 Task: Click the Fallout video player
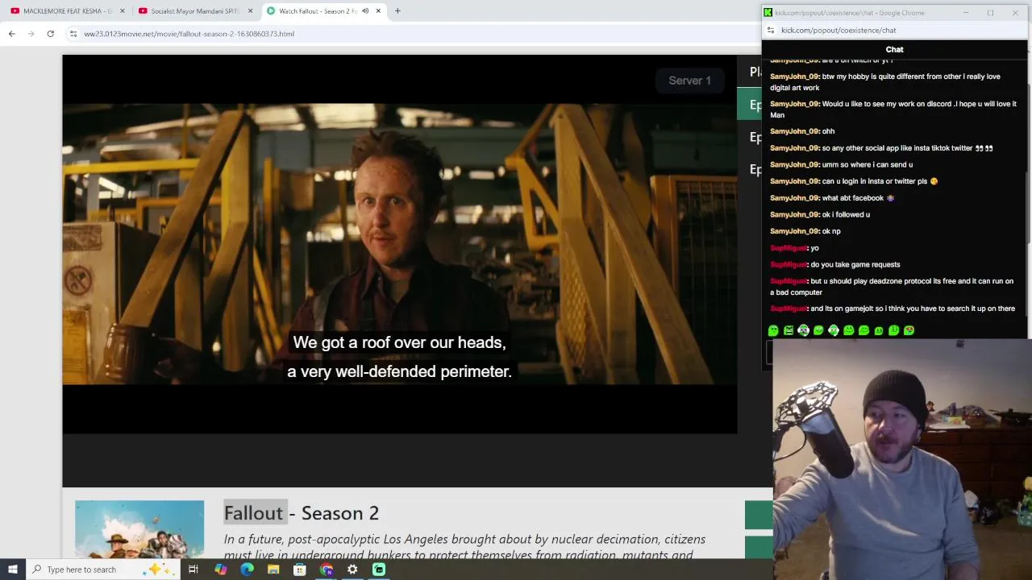400,244
